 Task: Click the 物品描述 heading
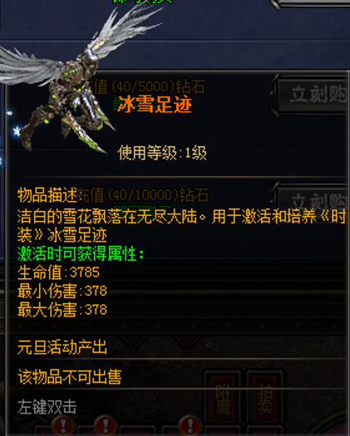(x=47, y=195)
